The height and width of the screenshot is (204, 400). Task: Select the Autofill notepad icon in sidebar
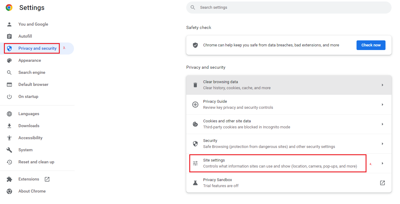click(x=9, y=36)
